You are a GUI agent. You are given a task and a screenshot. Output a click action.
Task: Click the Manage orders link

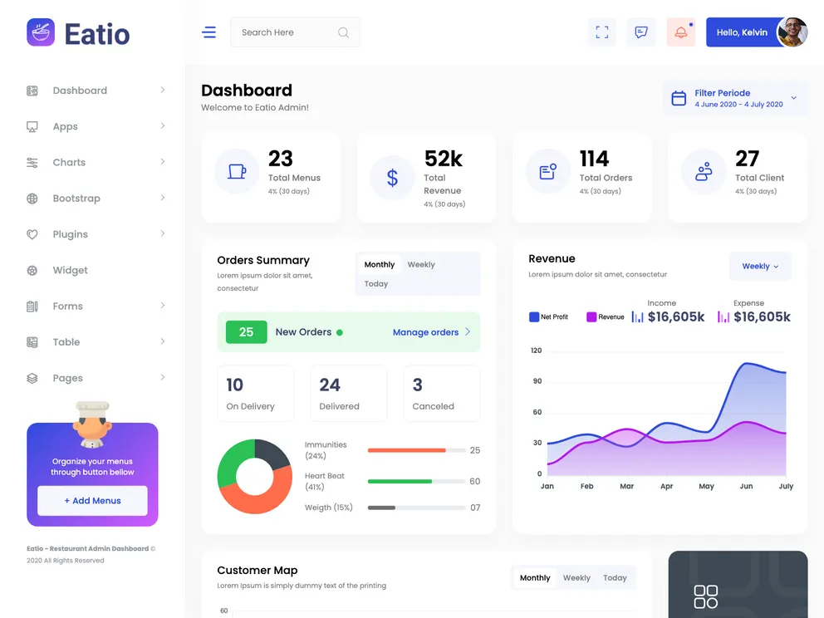(x=426, y=331)
